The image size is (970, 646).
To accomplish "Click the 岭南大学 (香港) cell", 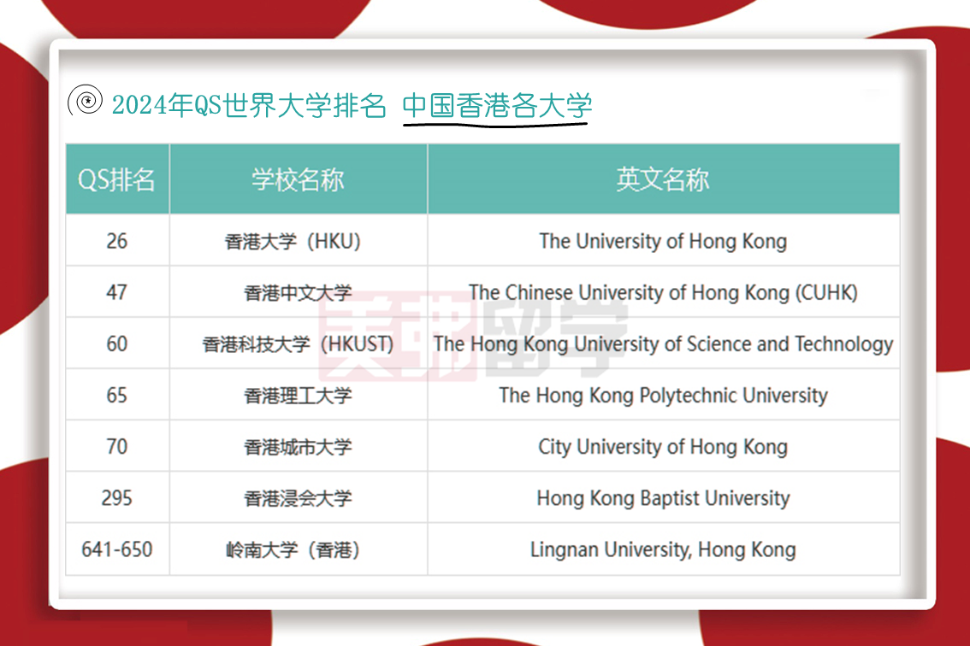I will click(x=299, y=549).
